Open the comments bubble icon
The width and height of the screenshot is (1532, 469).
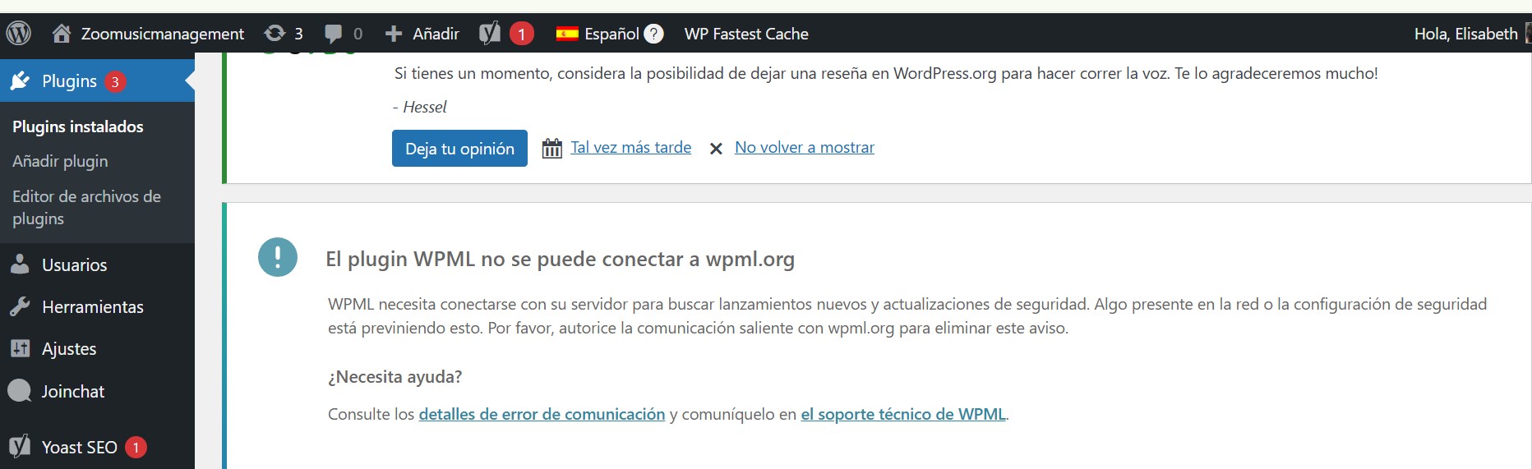pyautogui.click(x=333, y=34)
